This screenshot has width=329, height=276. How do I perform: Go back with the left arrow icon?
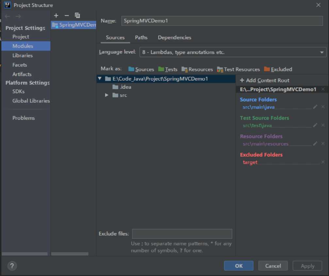8,16
